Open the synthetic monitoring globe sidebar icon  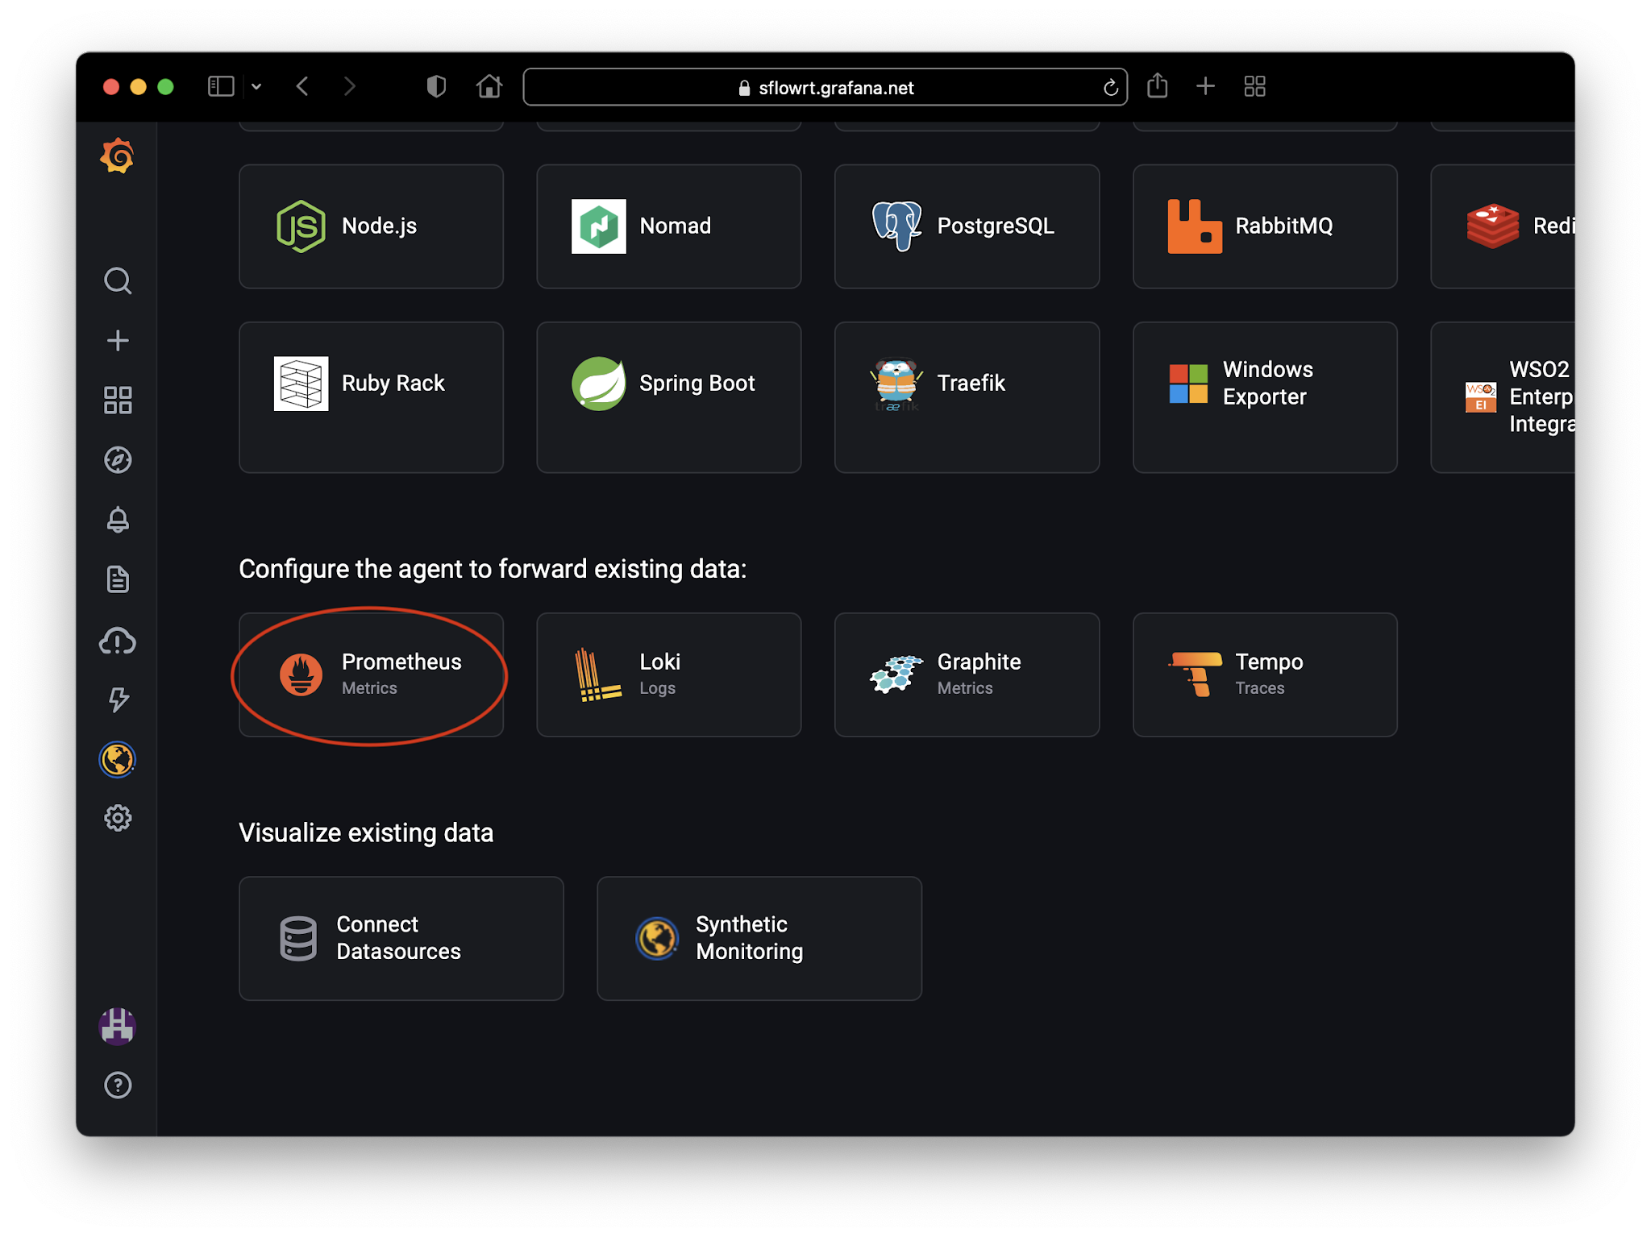118,759
